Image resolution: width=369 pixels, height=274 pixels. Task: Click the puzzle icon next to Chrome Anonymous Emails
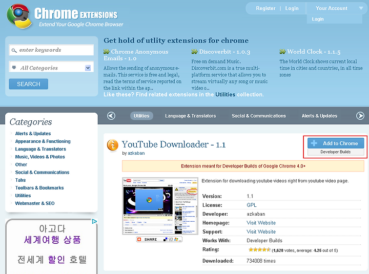click(107, 52)
